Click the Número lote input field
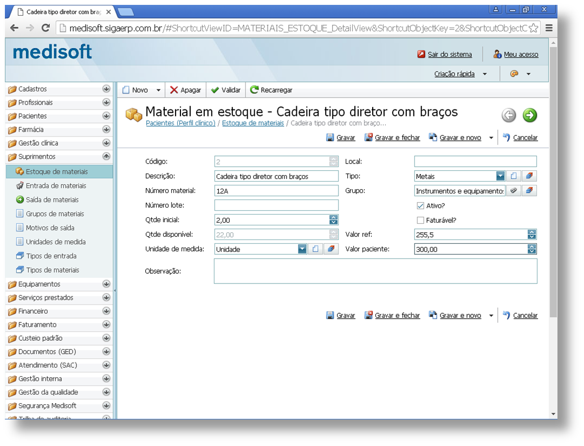584x446 pixels. coord(276,205)
